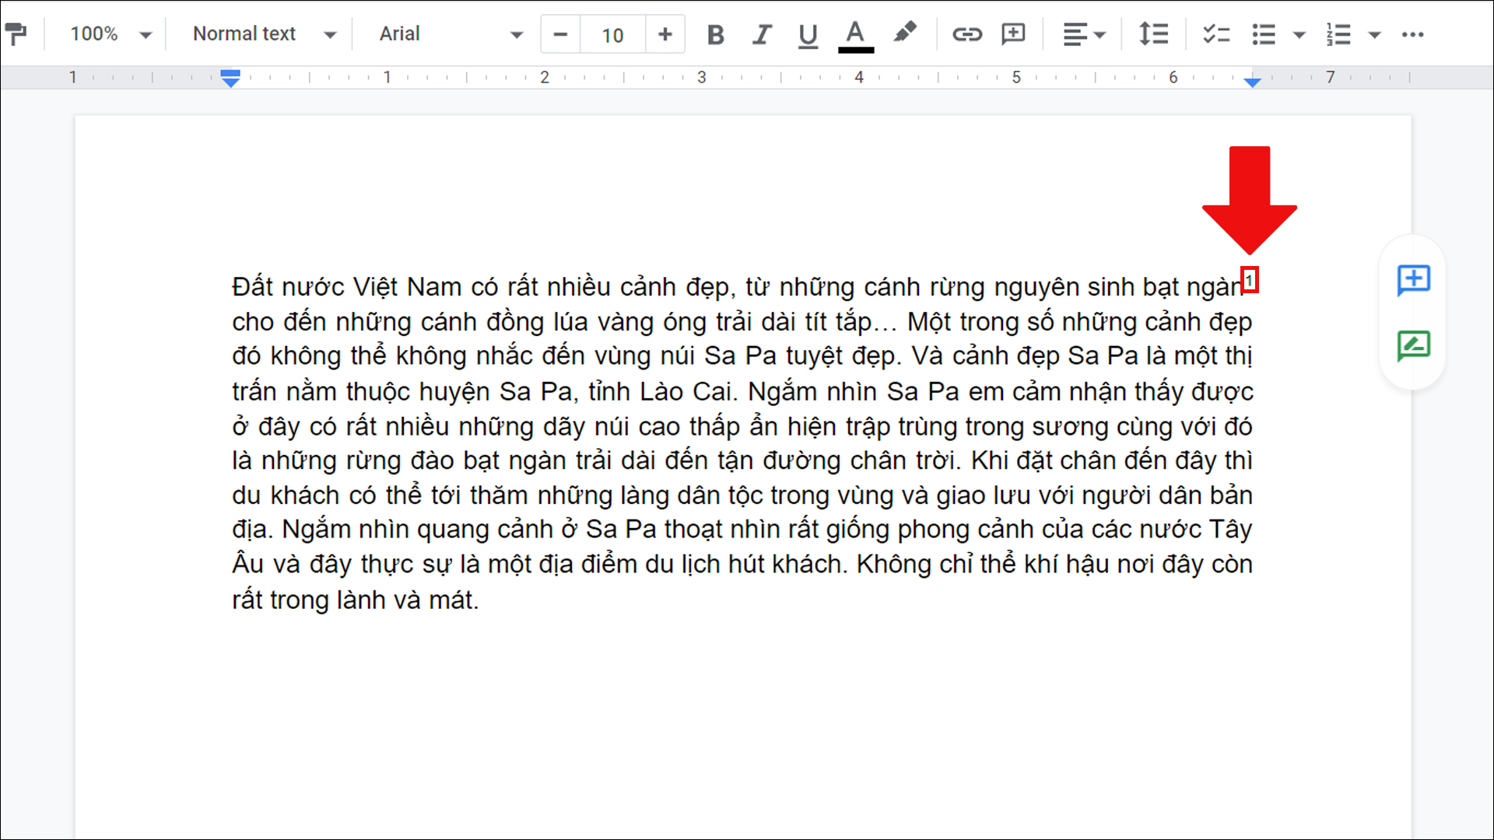The height and width of the screenshot is (840, 1494).
Task: Insert a checklist
Action: click(1215, 34)
